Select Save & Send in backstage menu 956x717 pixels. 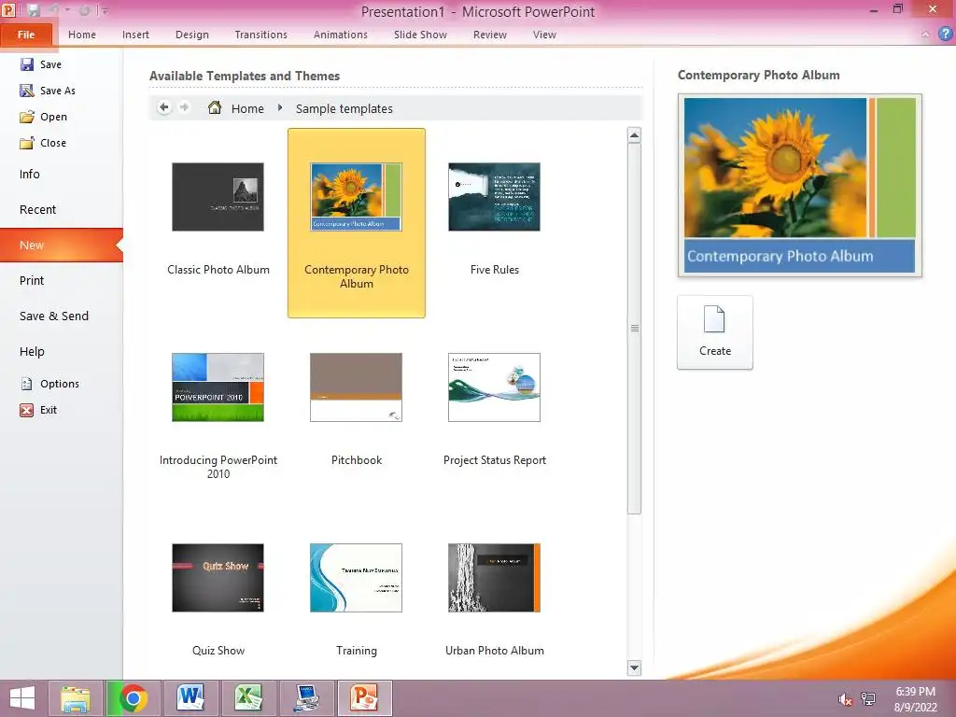(61, 316)
